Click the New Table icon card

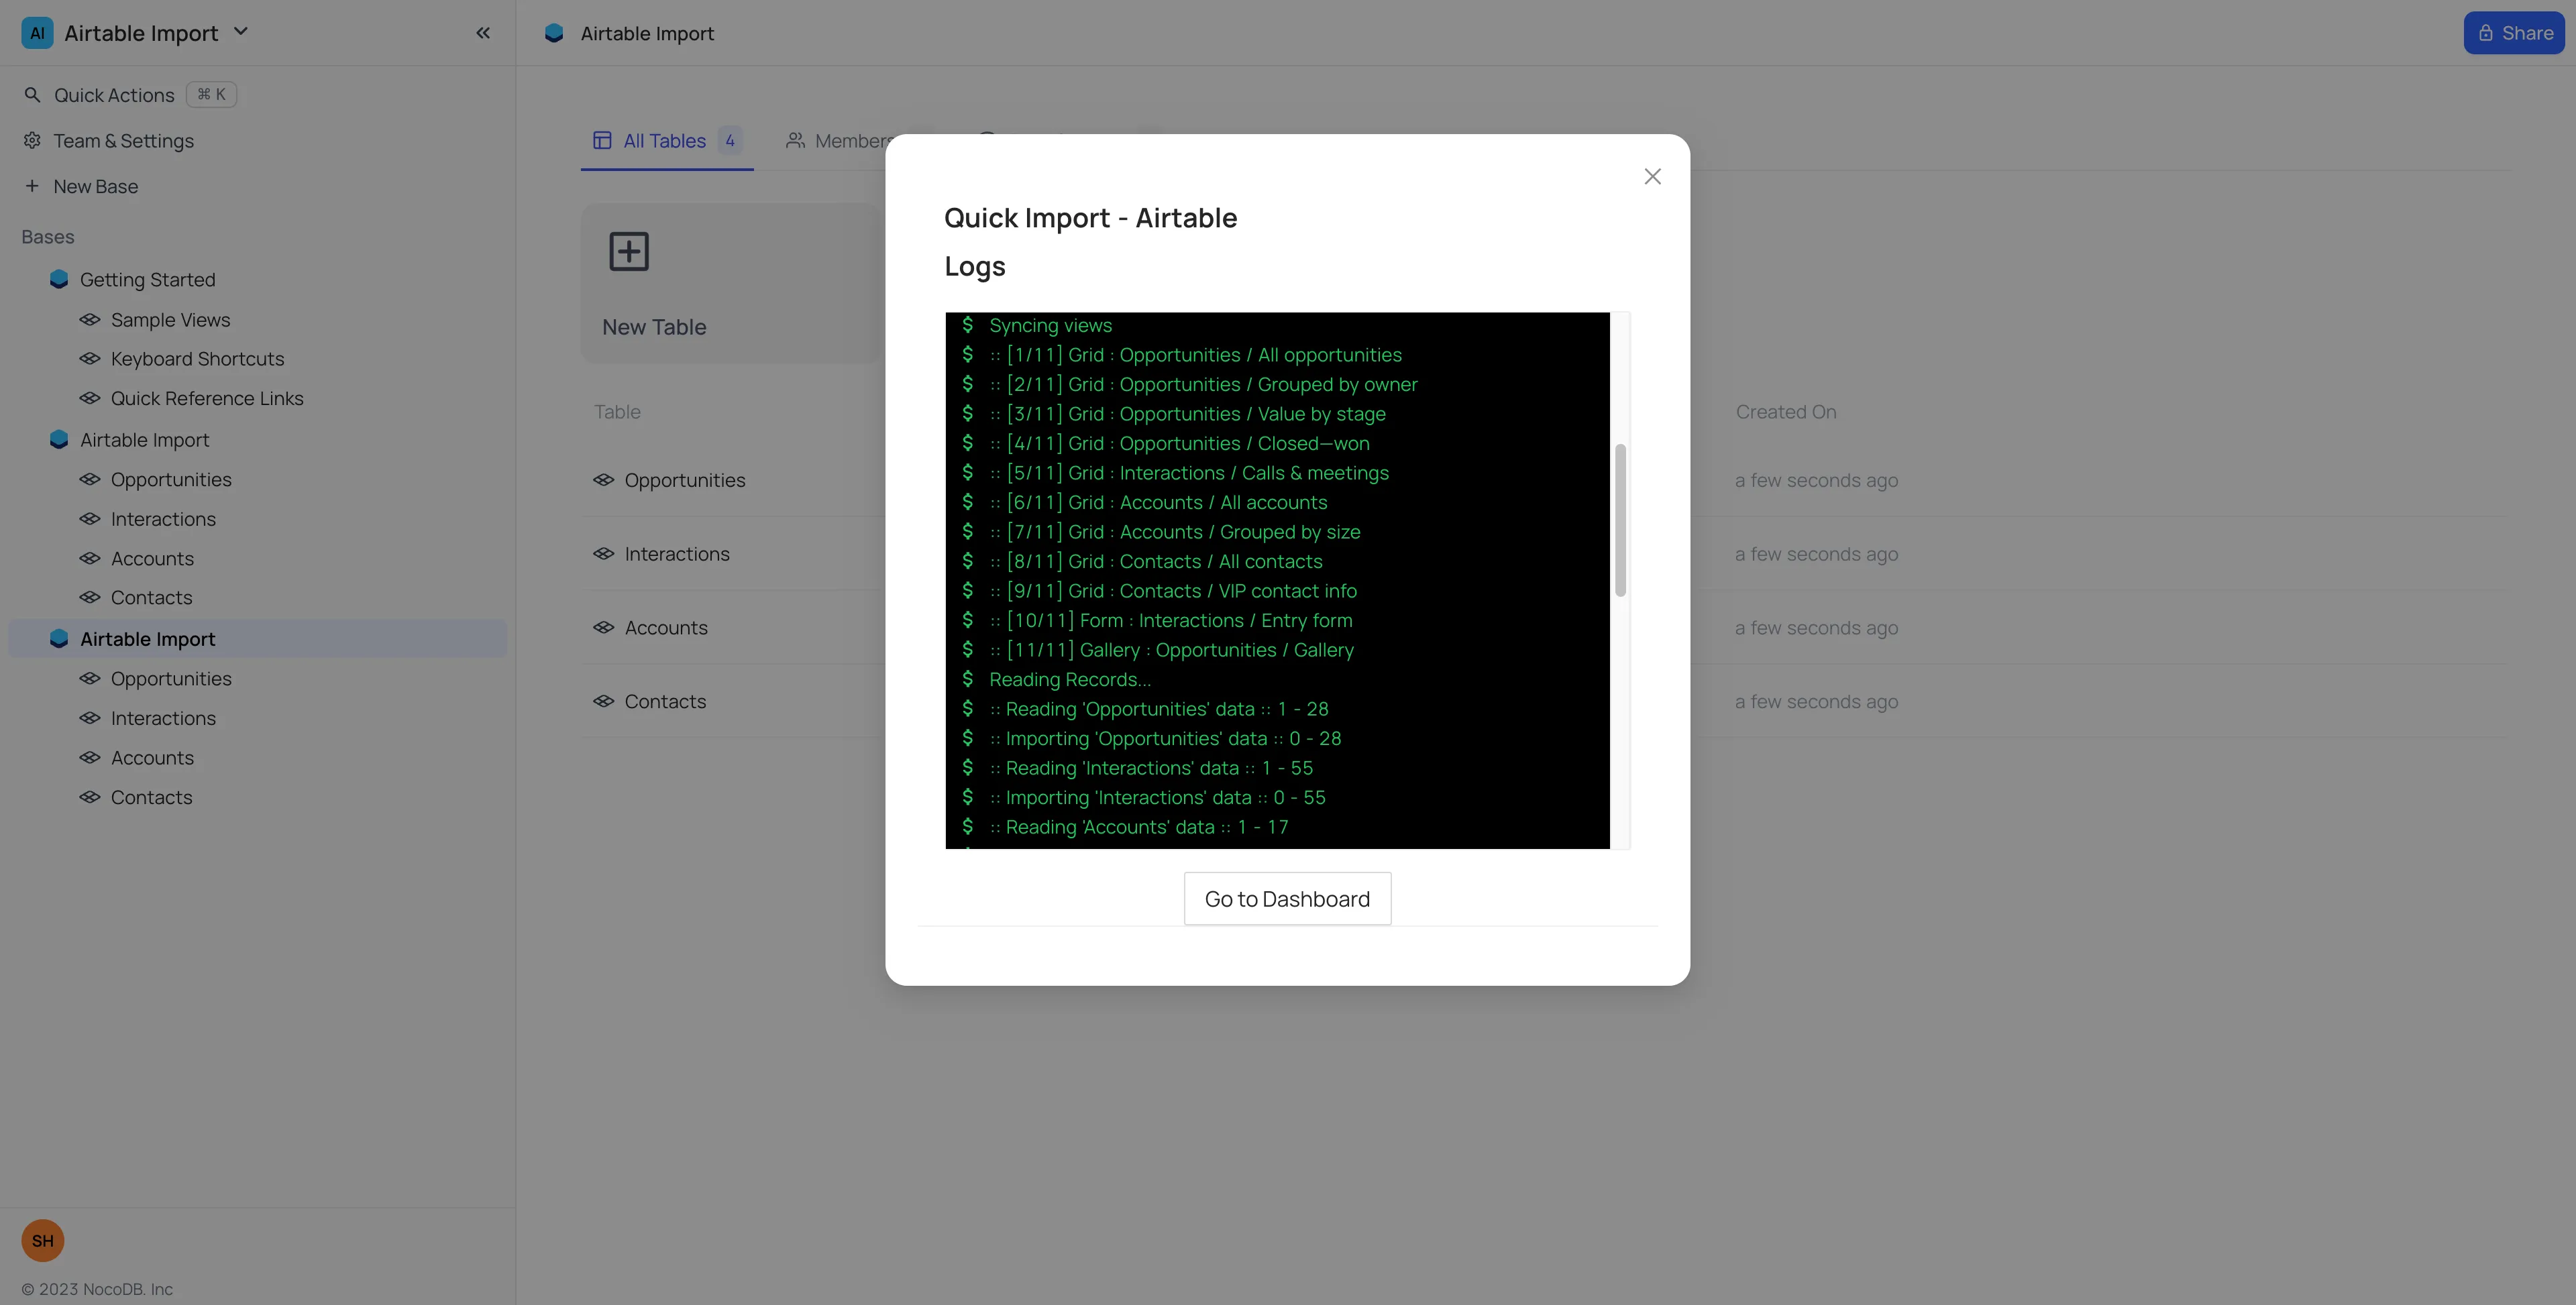tap(629, 252)
